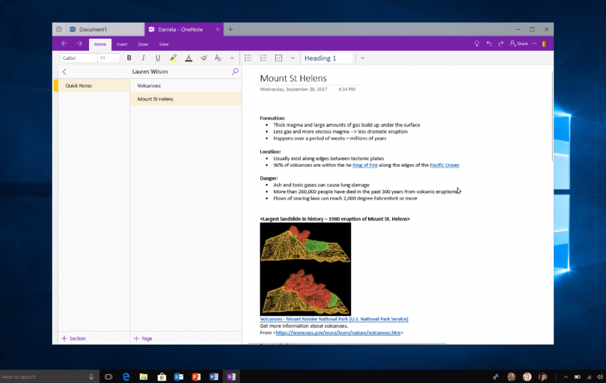The width and height of the screenshot is (606, 383).
Task: Open the View ribbon tab
Action: [164, 44]
